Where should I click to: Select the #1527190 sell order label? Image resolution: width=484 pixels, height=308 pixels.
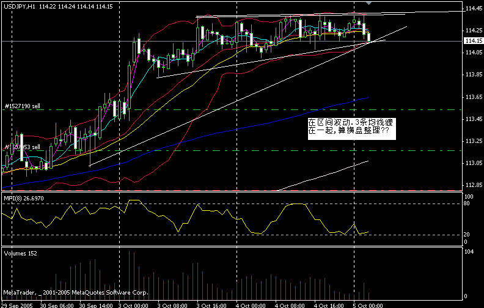[22, 106]
